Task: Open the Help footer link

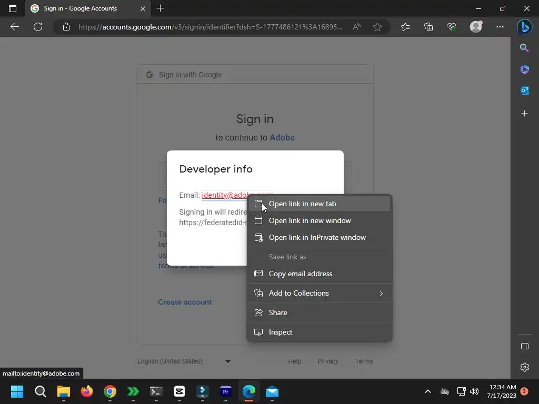Action: (x=295, y=361)
